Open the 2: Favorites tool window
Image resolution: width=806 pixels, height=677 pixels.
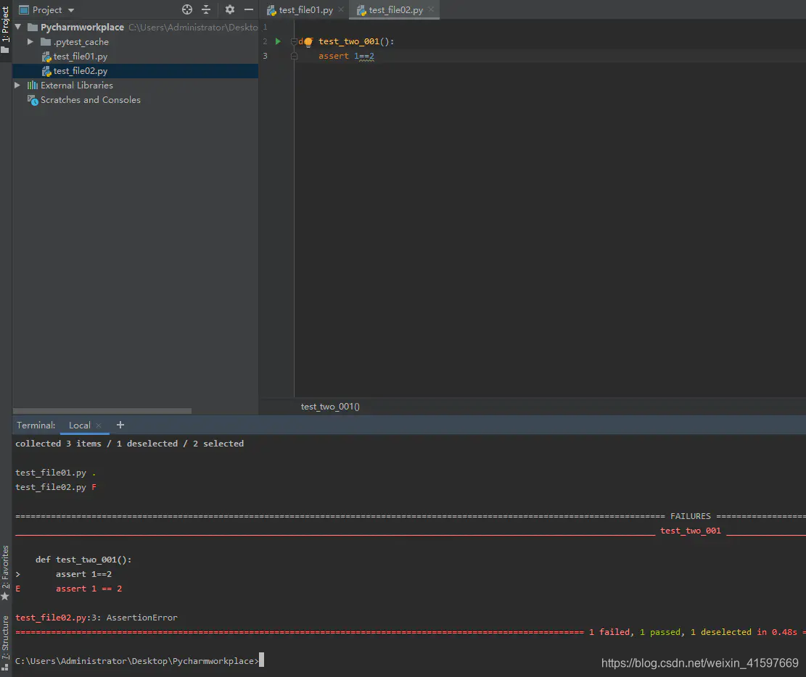6,567
